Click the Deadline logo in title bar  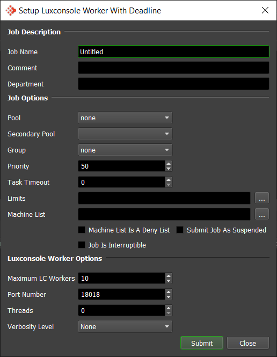(11, 11)
